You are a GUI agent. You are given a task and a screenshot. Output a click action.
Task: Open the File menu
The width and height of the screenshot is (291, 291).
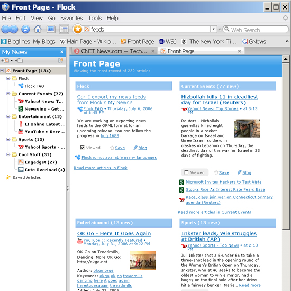(x=6, y=18)
